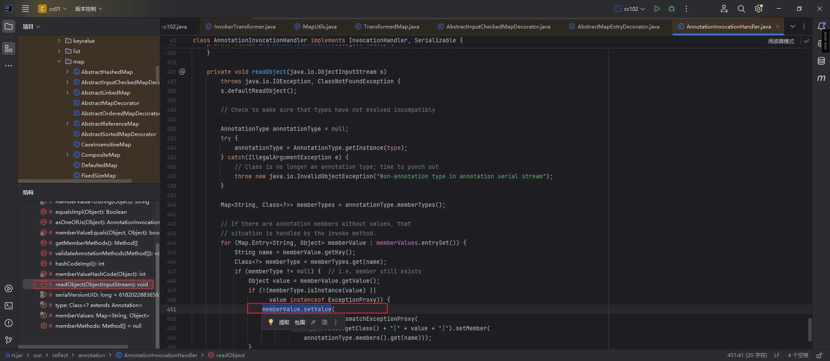Image resolution: width=830 pixels, height=361 pixels.
Task: Click readObject breadcrumb item
Action: (x=226, y=355)
